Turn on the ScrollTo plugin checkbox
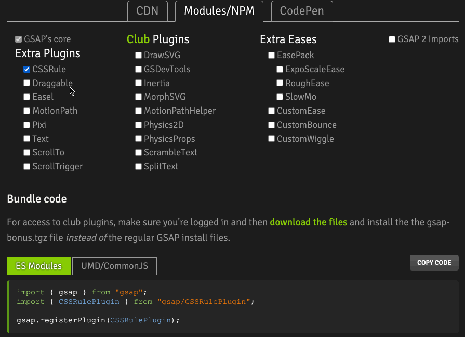 (26, 152)
